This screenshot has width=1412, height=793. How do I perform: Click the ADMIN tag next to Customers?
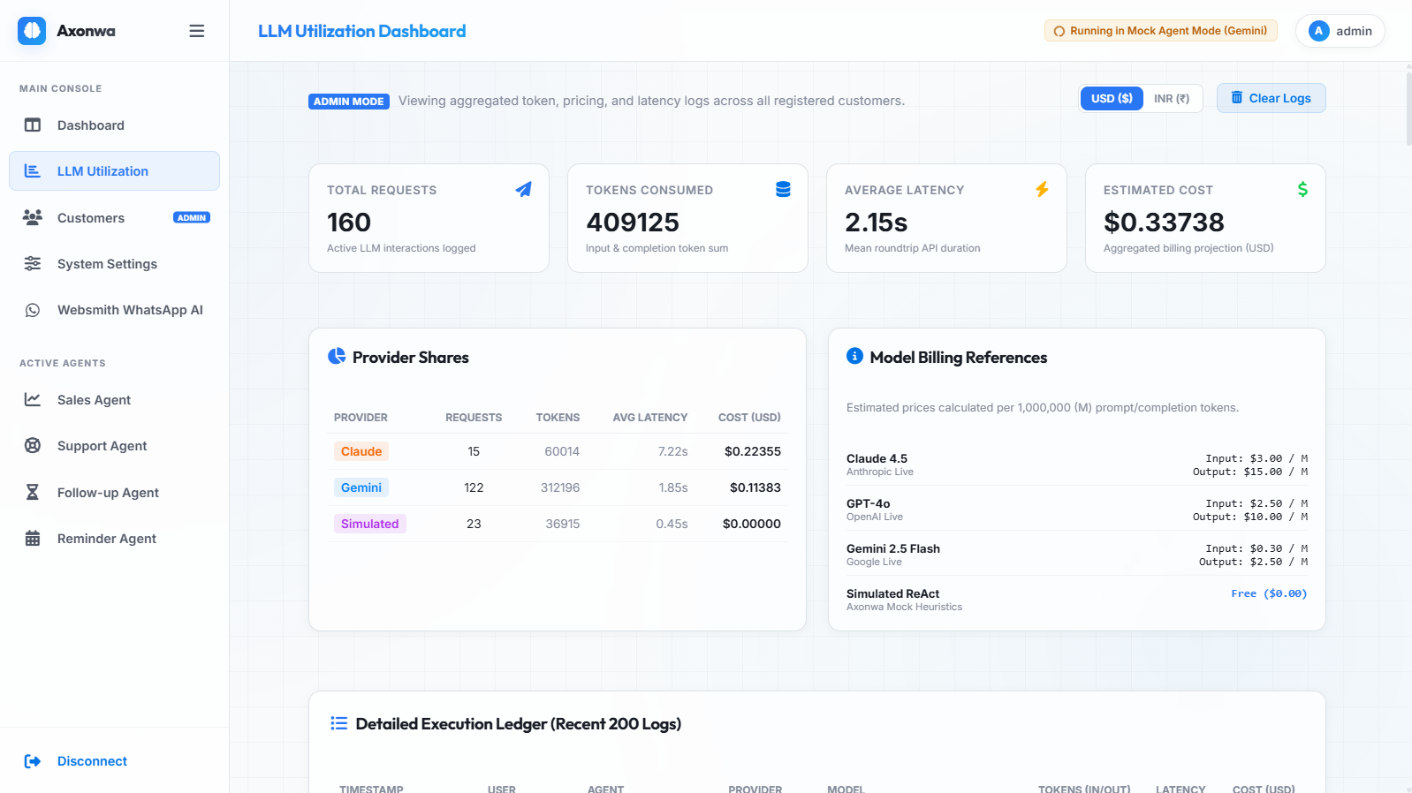(x=192, y=217)
